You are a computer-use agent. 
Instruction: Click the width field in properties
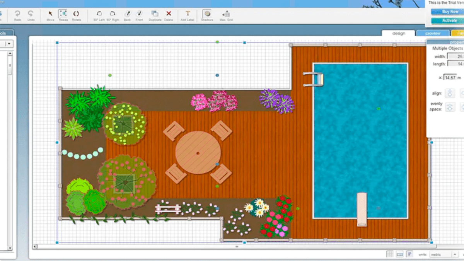(455, 56)
